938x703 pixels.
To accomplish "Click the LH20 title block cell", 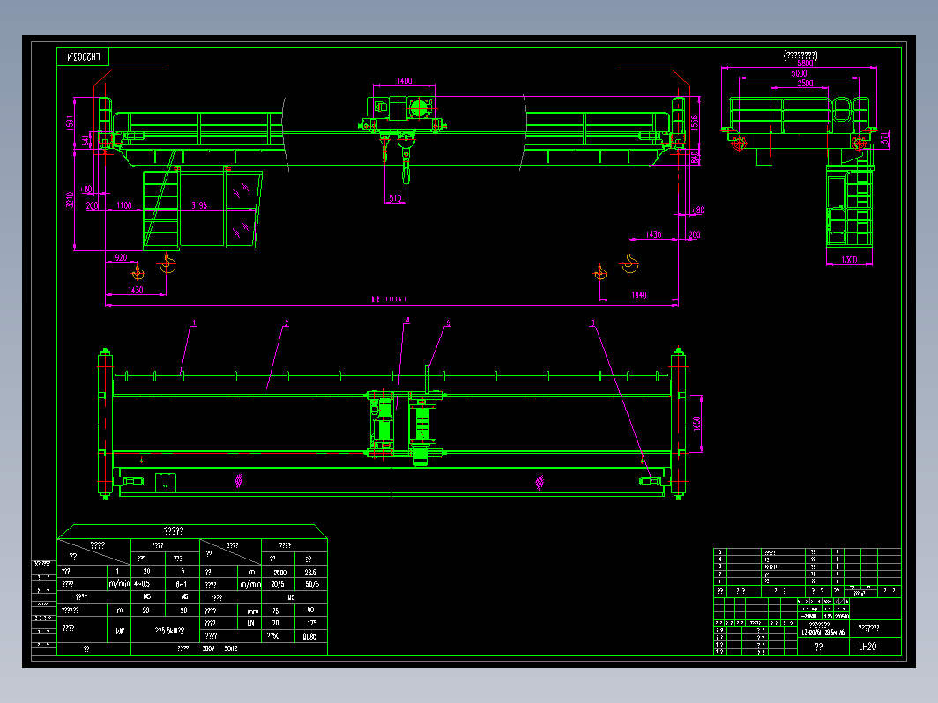I will [867, 647].
